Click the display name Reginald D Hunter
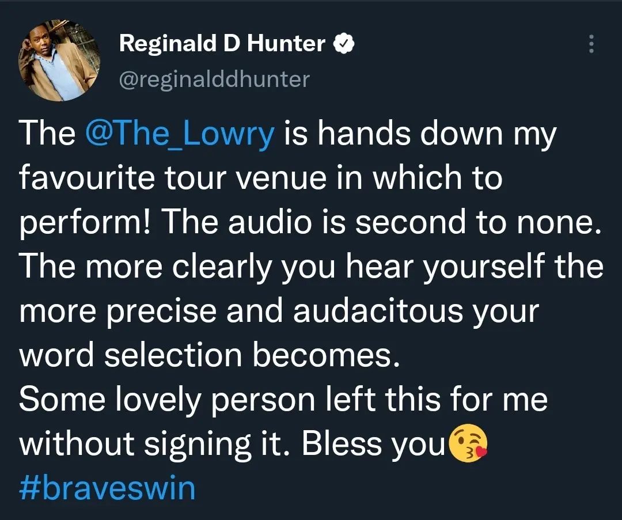622x520 pixels. [x=222, y=43]
